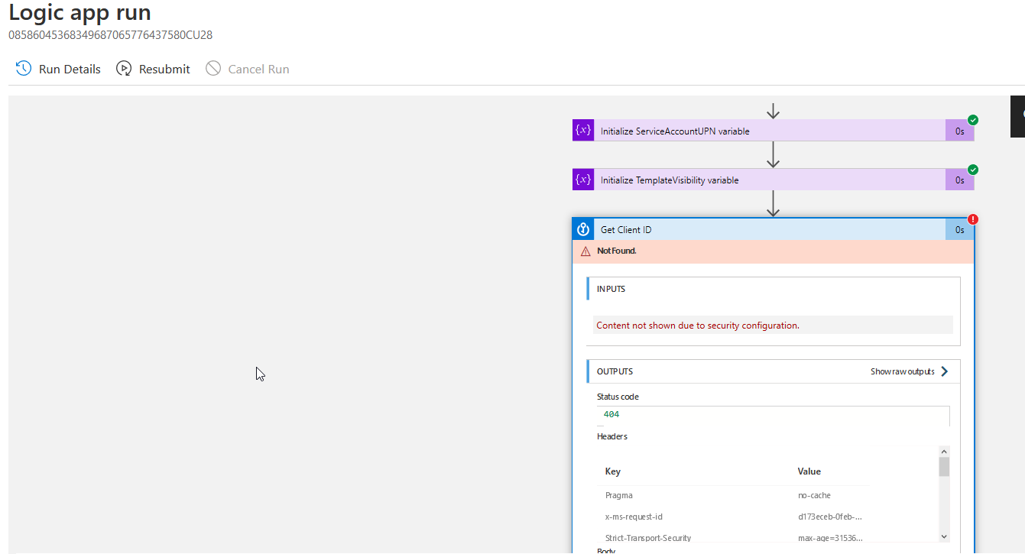The image size is (1025, 554).
Task: Click the green success checkmark on Initialize ServiceAccountUPN
Action: click(x=972, y=119)
